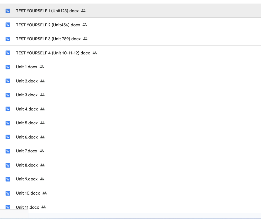Click Word icon beside TEST YOURSELF 1 file

click(8, 11)
